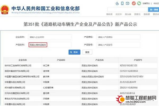
Task: Click the 产品型号 column header
Action: point(138,60)
